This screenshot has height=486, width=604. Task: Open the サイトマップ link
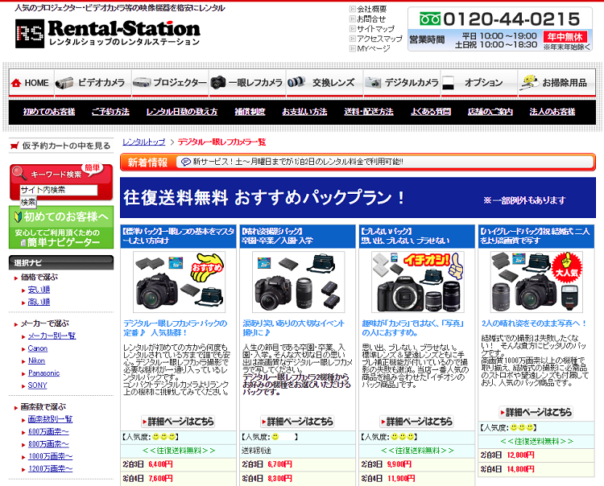coord(376,29)
